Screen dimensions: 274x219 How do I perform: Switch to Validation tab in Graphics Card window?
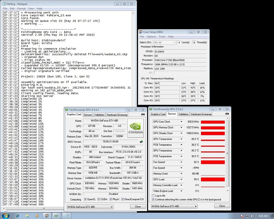coord(99,115)
